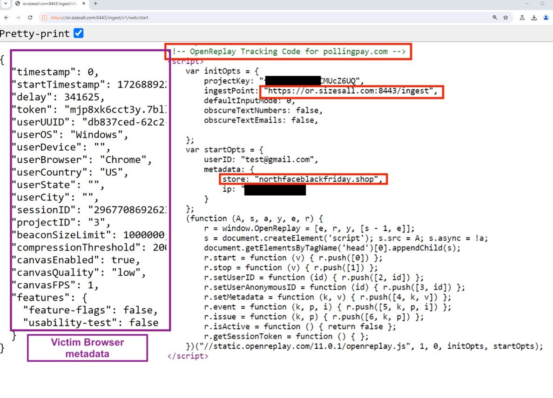Open the tab search dropdown arrow
Screen dimensions: 553x398
(x=5, y=4)
